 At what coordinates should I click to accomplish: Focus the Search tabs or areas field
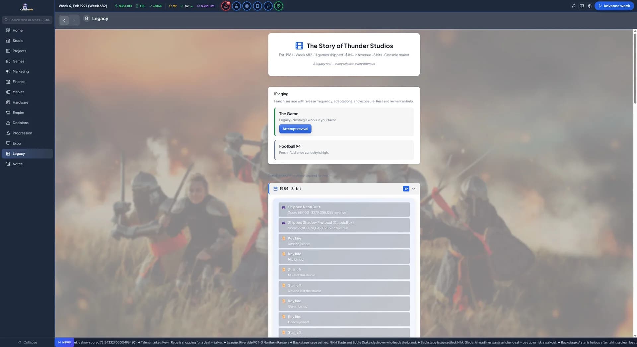coord(27,20)
